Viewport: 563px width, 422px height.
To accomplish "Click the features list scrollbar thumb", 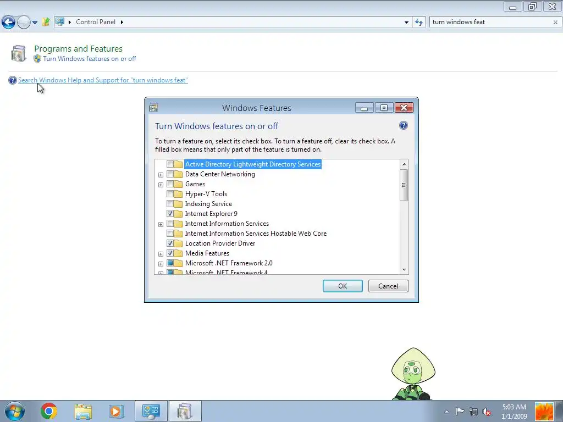I will [404, 185].
